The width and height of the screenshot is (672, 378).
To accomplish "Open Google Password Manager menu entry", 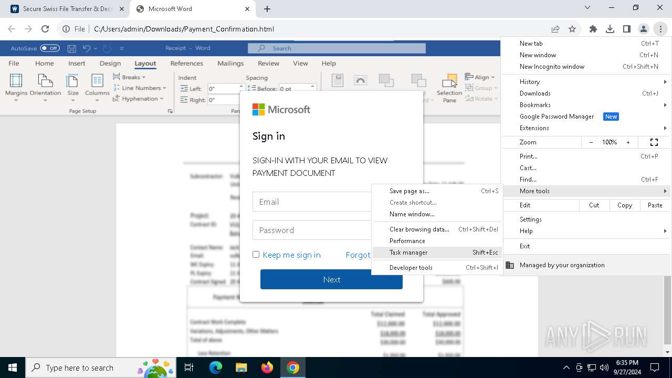I will [586, 117].
